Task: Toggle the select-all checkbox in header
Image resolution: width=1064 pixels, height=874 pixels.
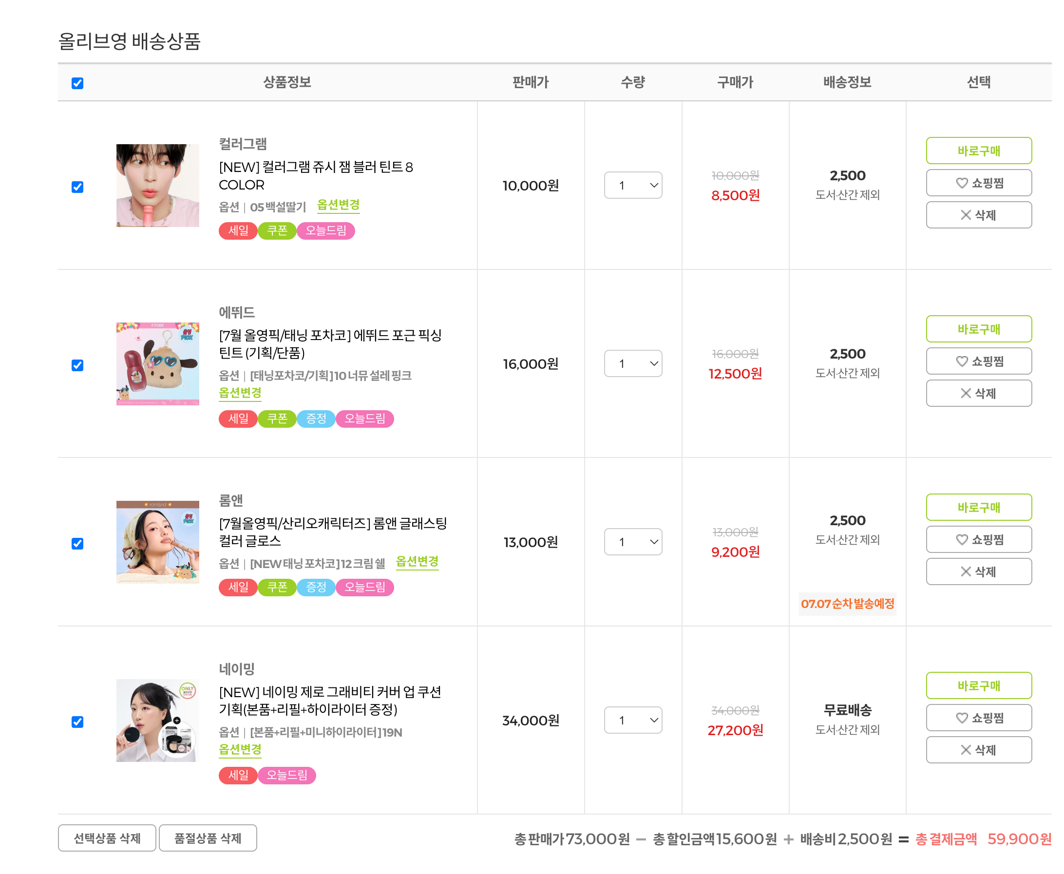Action: [x=77, y=83]
